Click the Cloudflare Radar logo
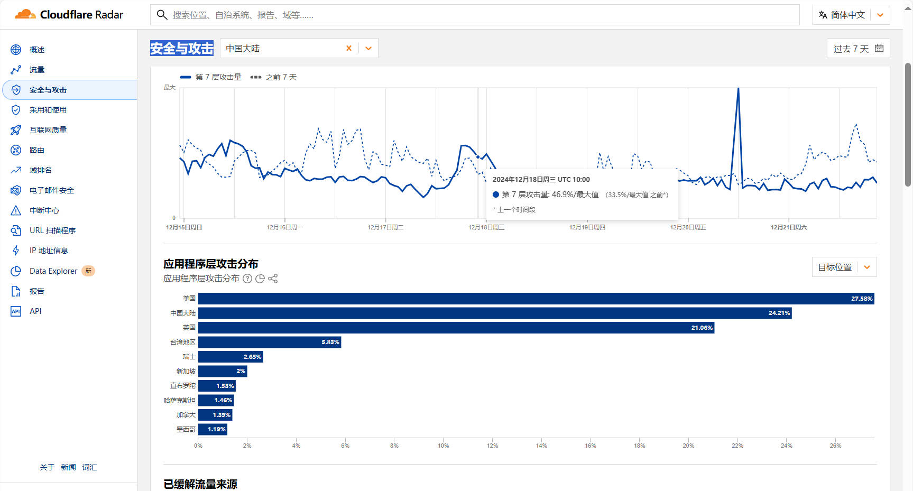The image size is (913, 491). pos(69,14)
